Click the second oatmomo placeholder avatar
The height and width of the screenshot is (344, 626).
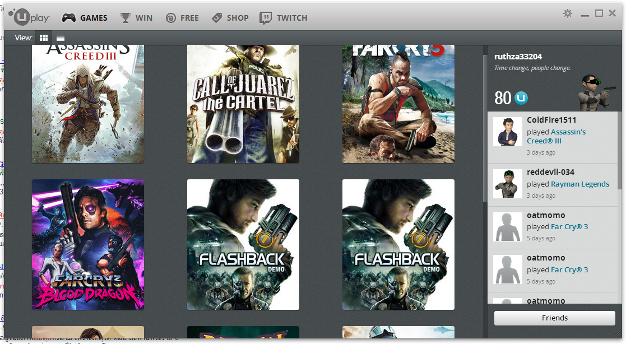[x=508, y=270]
